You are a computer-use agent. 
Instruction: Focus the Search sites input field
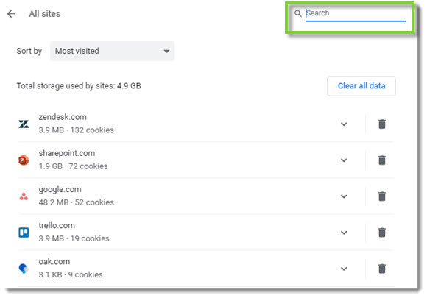coord(356,13)
